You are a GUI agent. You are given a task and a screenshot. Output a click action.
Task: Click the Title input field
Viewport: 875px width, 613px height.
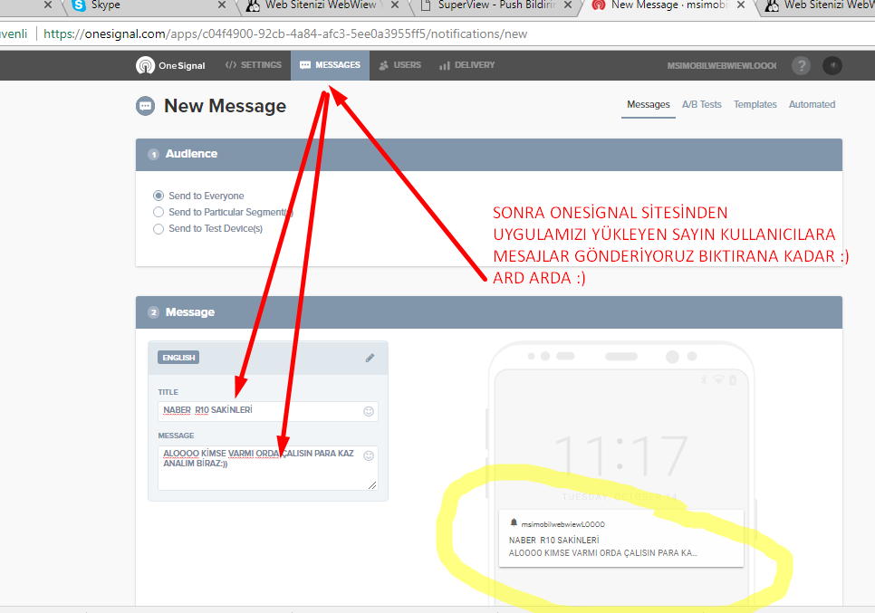268,411
